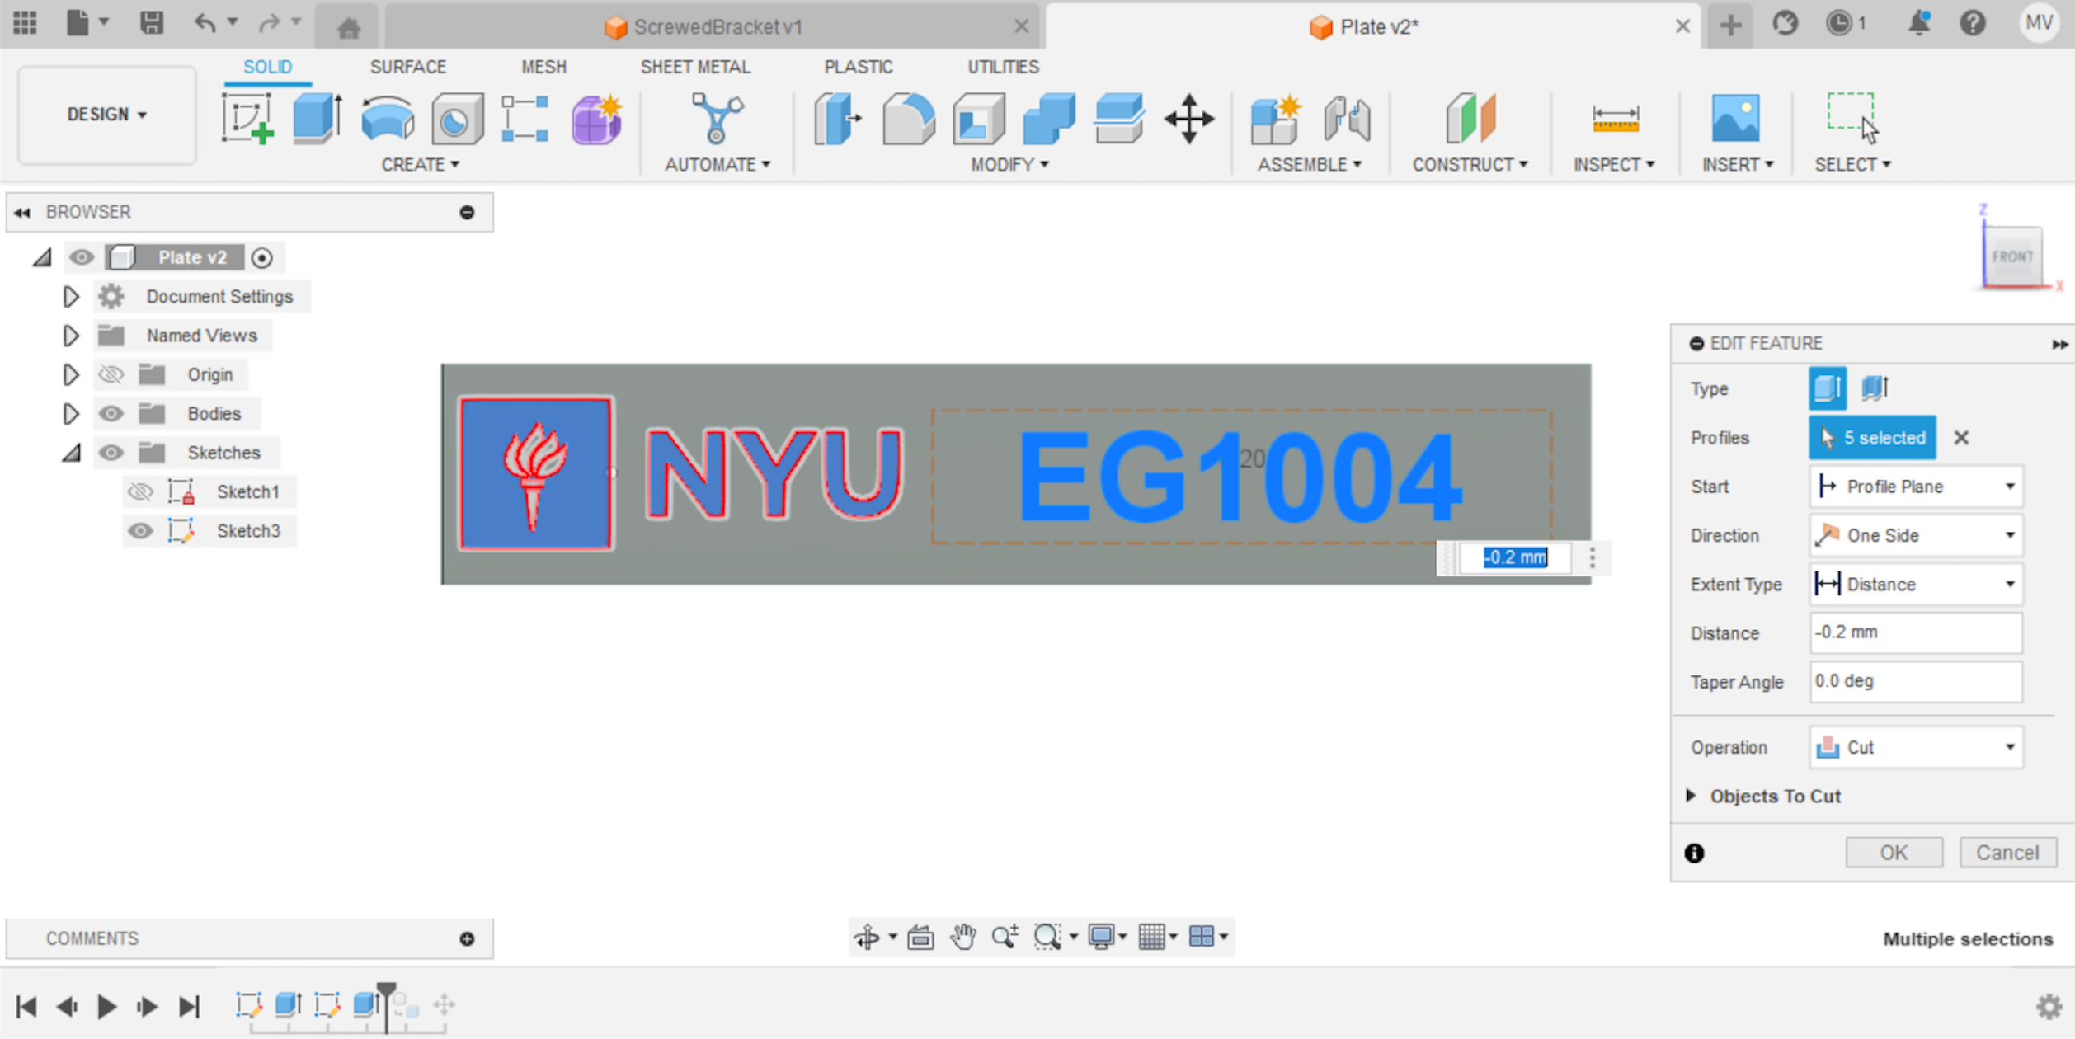Open the Measure tool icon
This screenshot has height=1039, width=2075.
pos(1615,119)
